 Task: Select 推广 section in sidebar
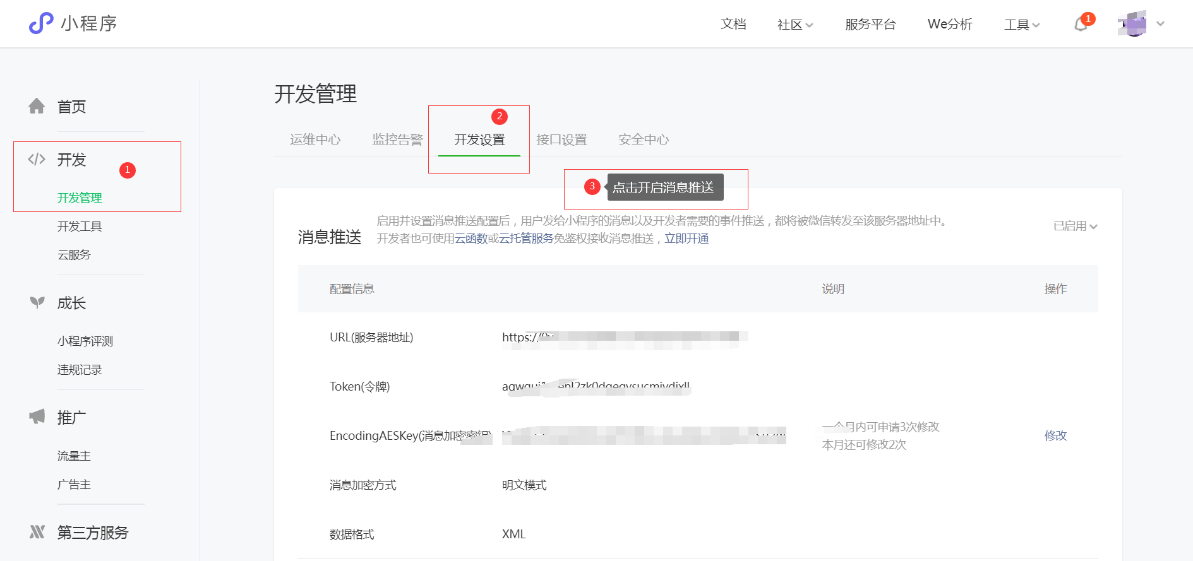click(72, 418)
